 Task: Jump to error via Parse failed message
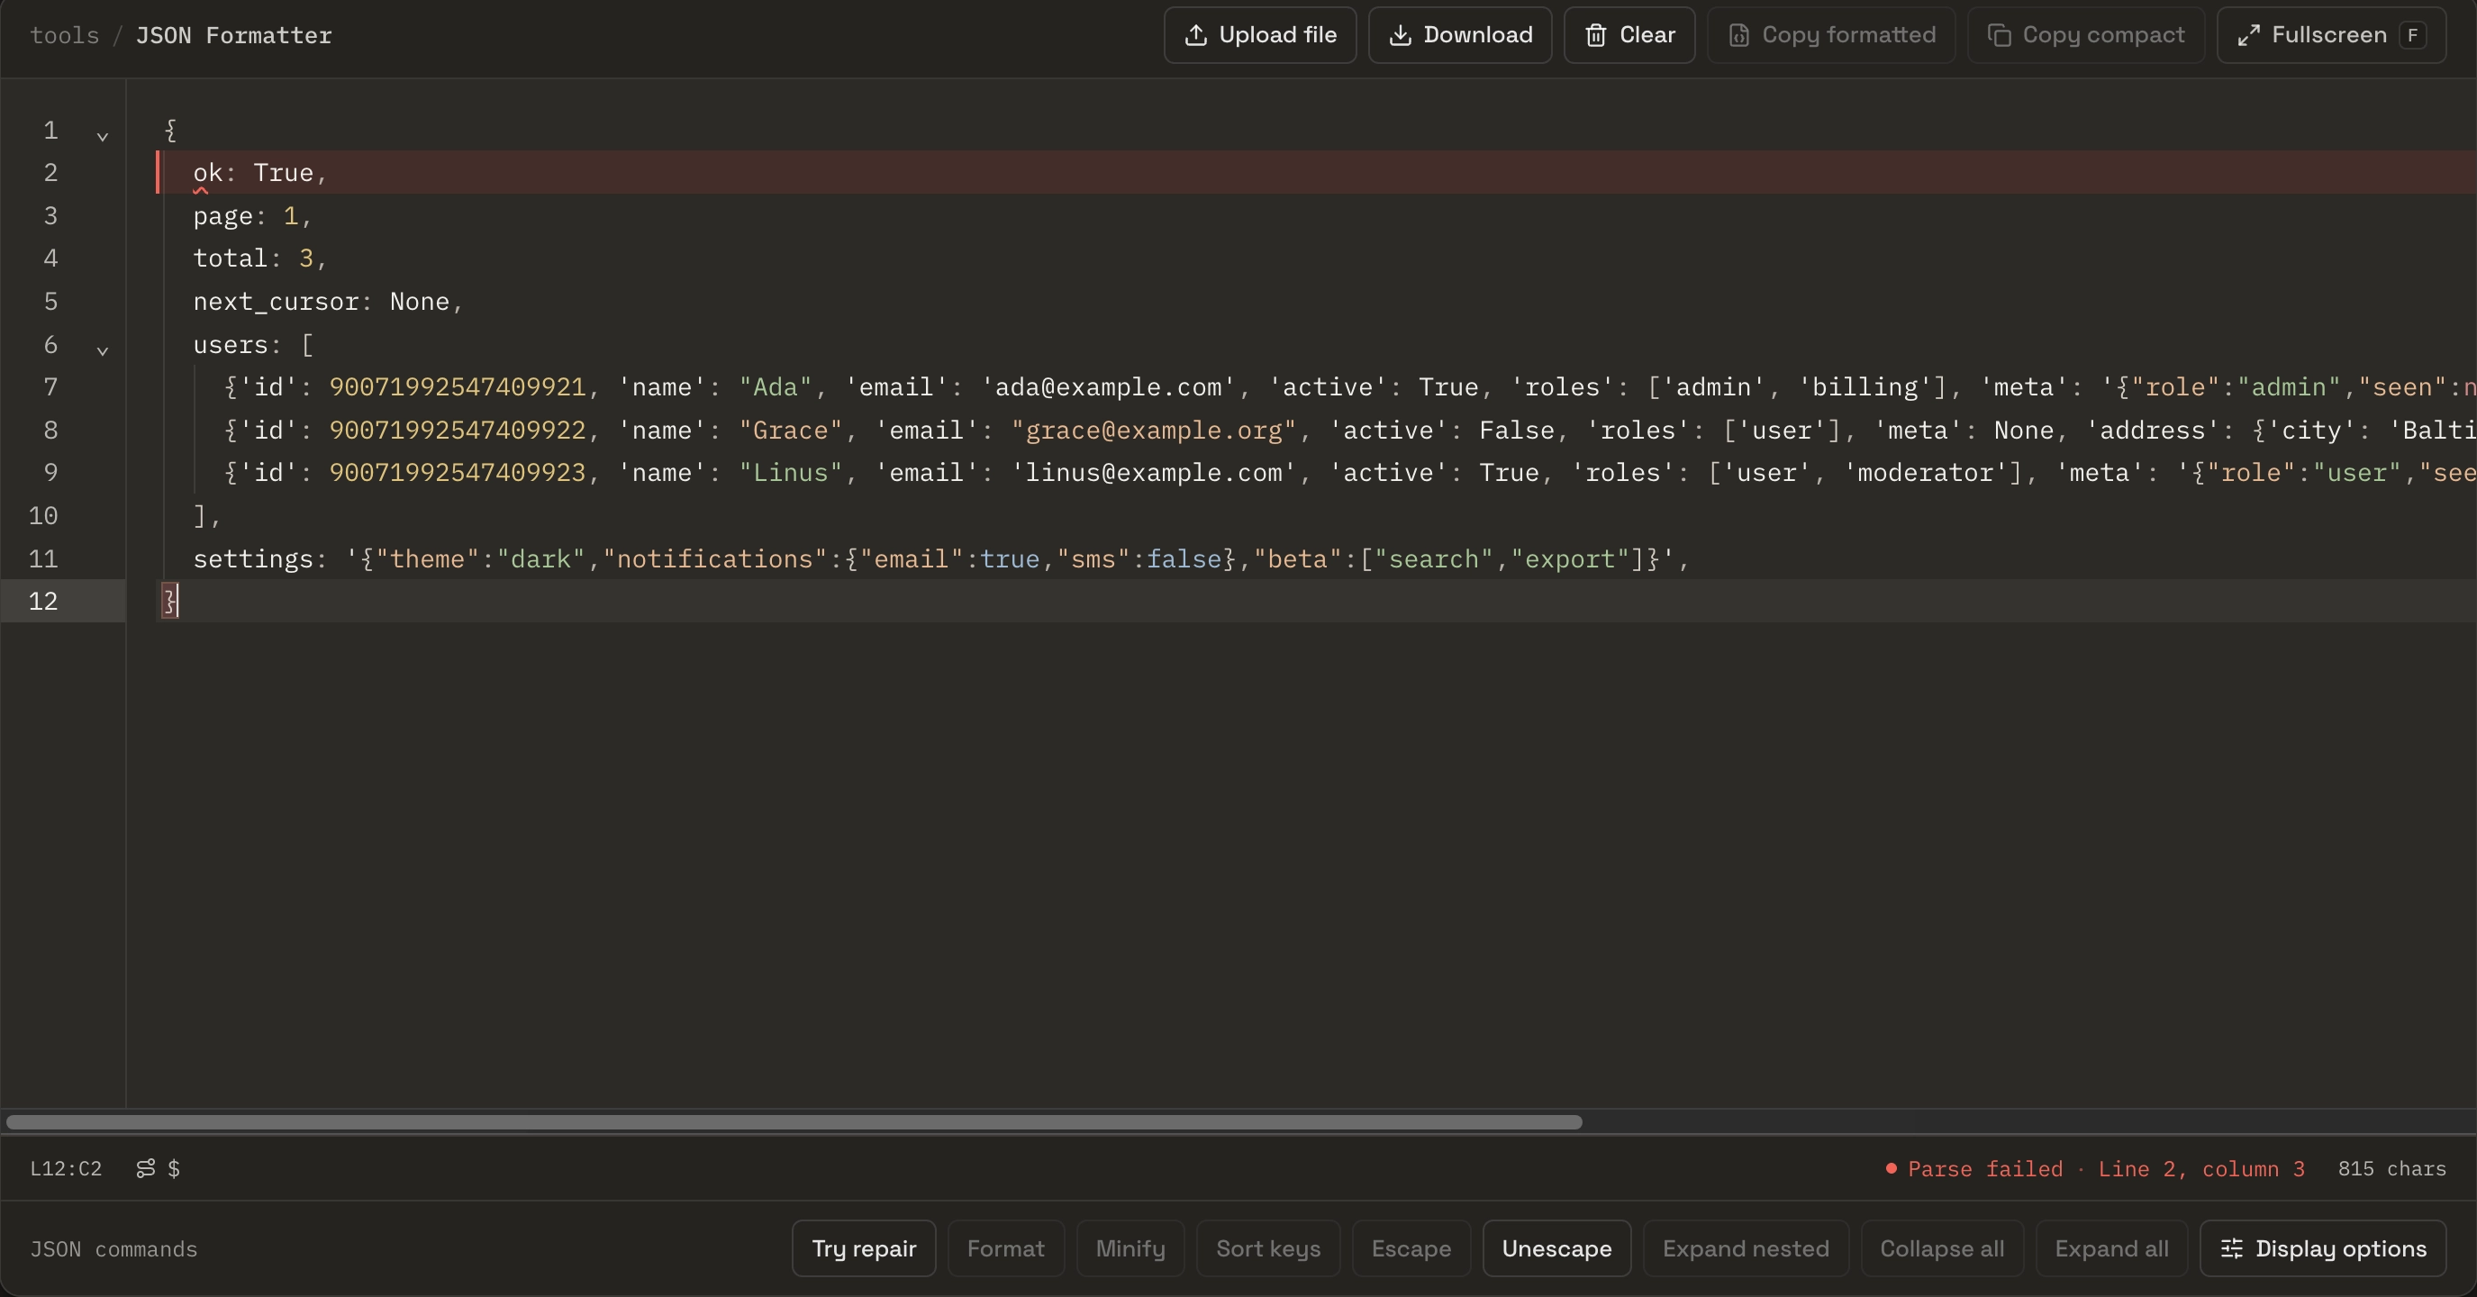pyautogui.click(x=2106, y=1168)
